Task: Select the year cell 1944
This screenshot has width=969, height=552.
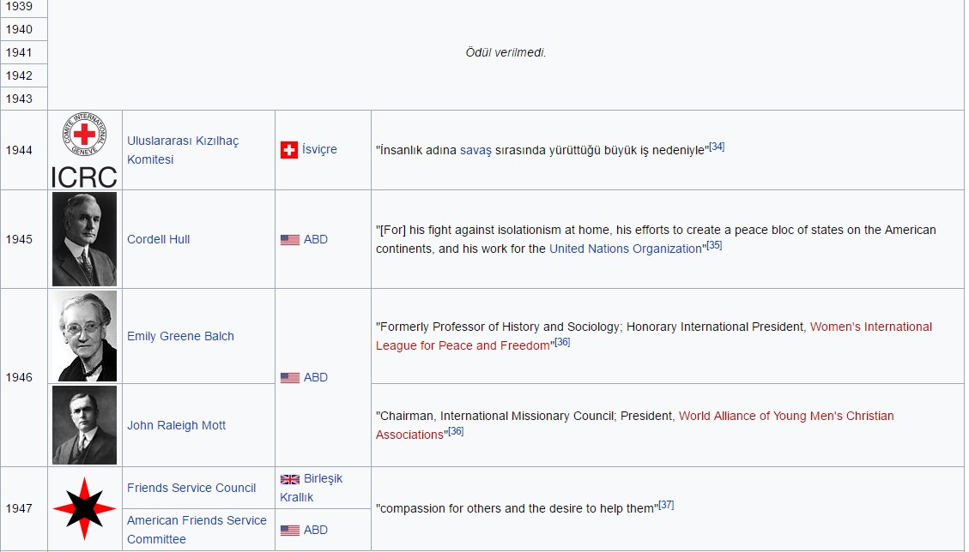Action: 23,150
